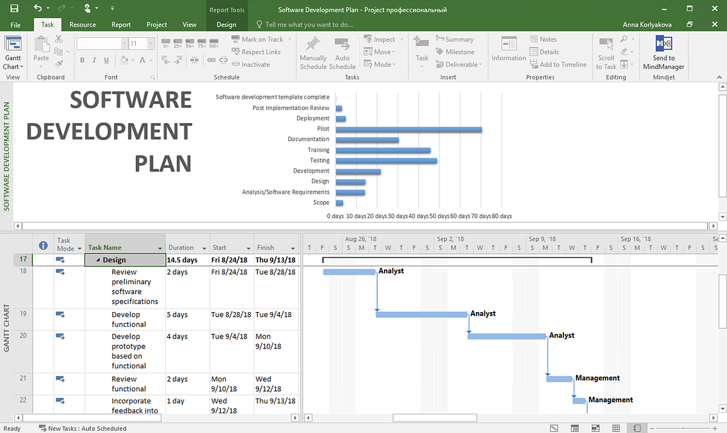Expand the Move dropdown
Screen dimensions: 727x433
click(393, 52)
